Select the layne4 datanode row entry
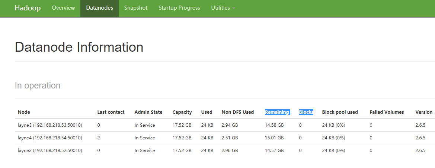The height and width of the screenshot is (168, 435). click(x=50, y=138)
